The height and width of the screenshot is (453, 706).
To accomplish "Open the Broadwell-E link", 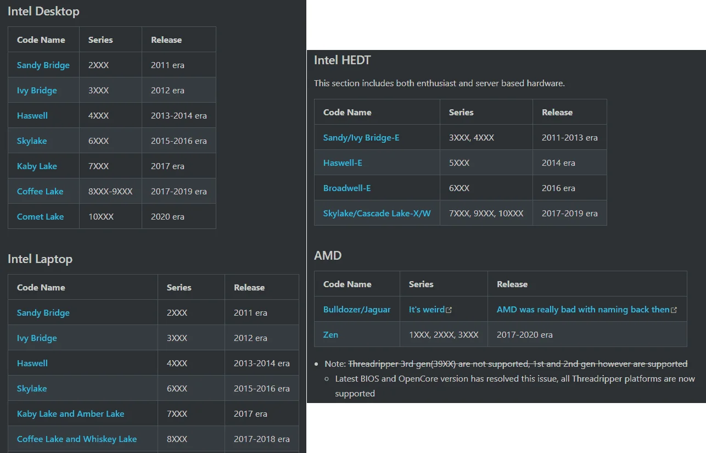I will (x=347, y=188).
